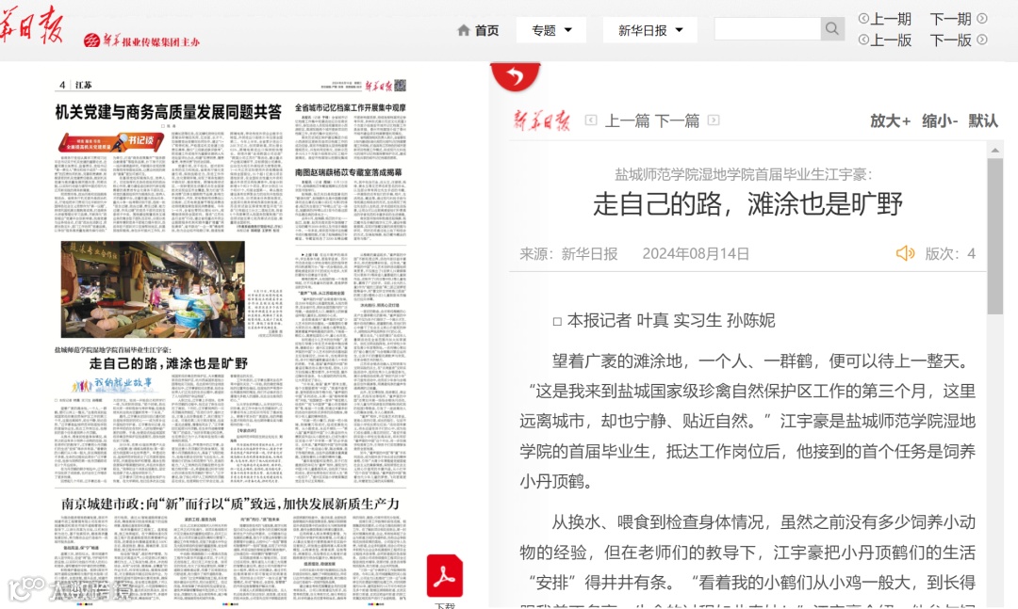Click the QR code on newspaper page
This screenshot has height=609, width=1018.
(x=400, y=85)
